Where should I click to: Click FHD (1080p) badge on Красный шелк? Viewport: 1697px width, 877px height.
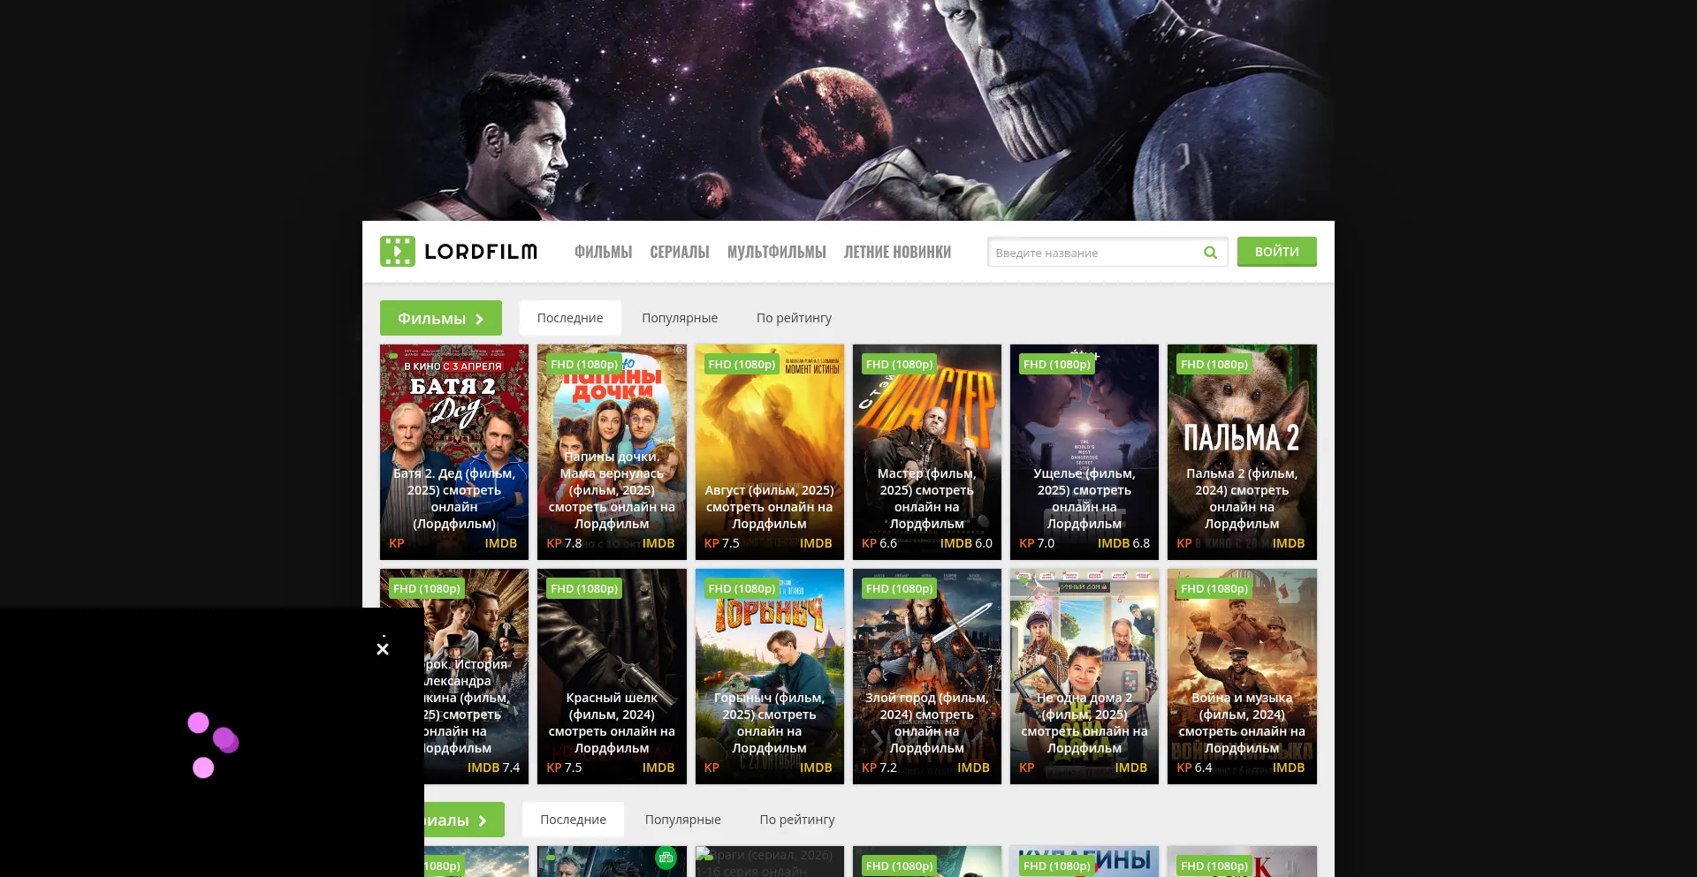tap(584, 588)
